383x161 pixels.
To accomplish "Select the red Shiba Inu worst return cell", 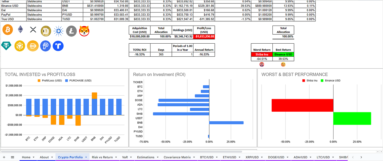I will 262,54.
